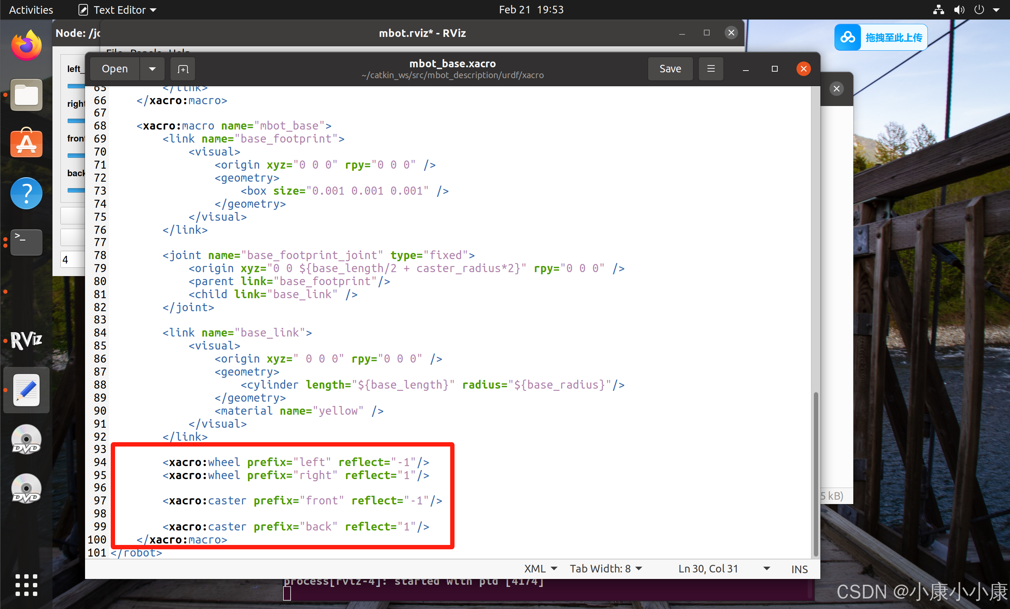Open the Activities overview
The height and width of the screenshot is (609, 1010).
tap(30, 9)
